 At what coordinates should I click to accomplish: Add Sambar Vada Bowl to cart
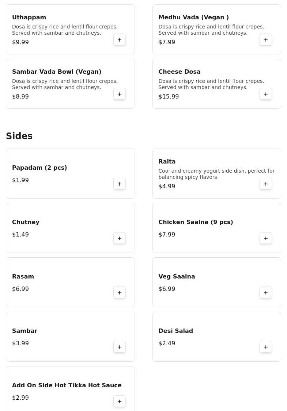(x=120, y=94)
